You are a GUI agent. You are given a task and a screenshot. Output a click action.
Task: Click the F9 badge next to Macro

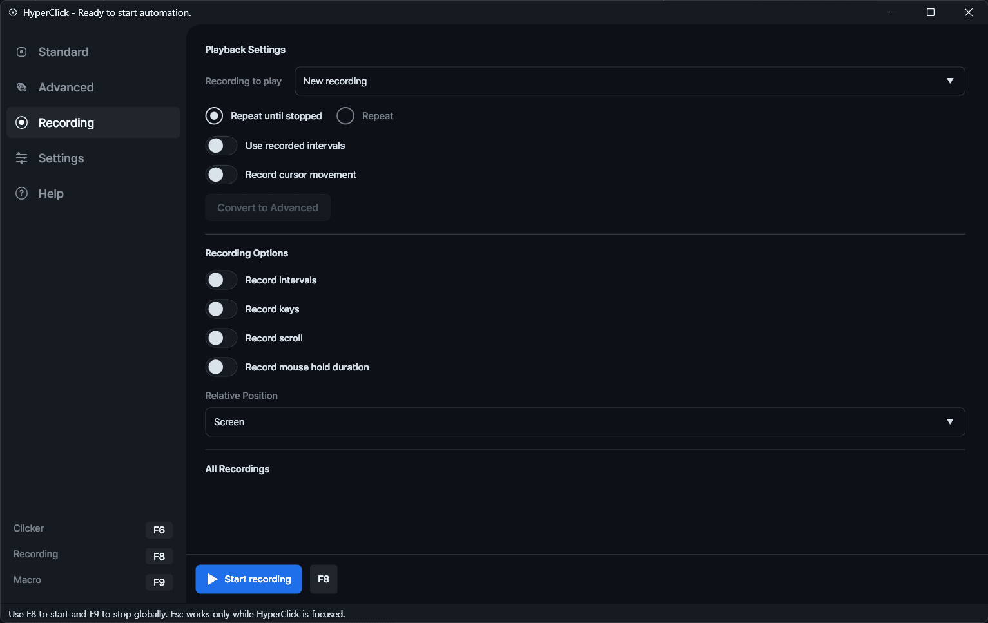point(159,582)
